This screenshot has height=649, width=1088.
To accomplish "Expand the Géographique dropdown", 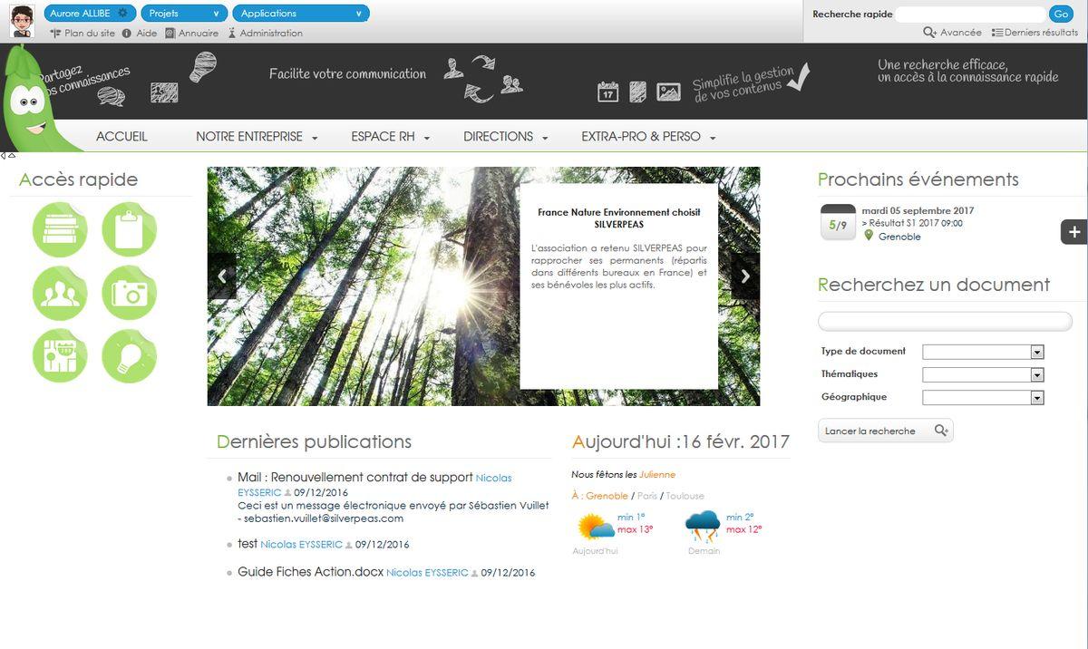I will (983, 397).
